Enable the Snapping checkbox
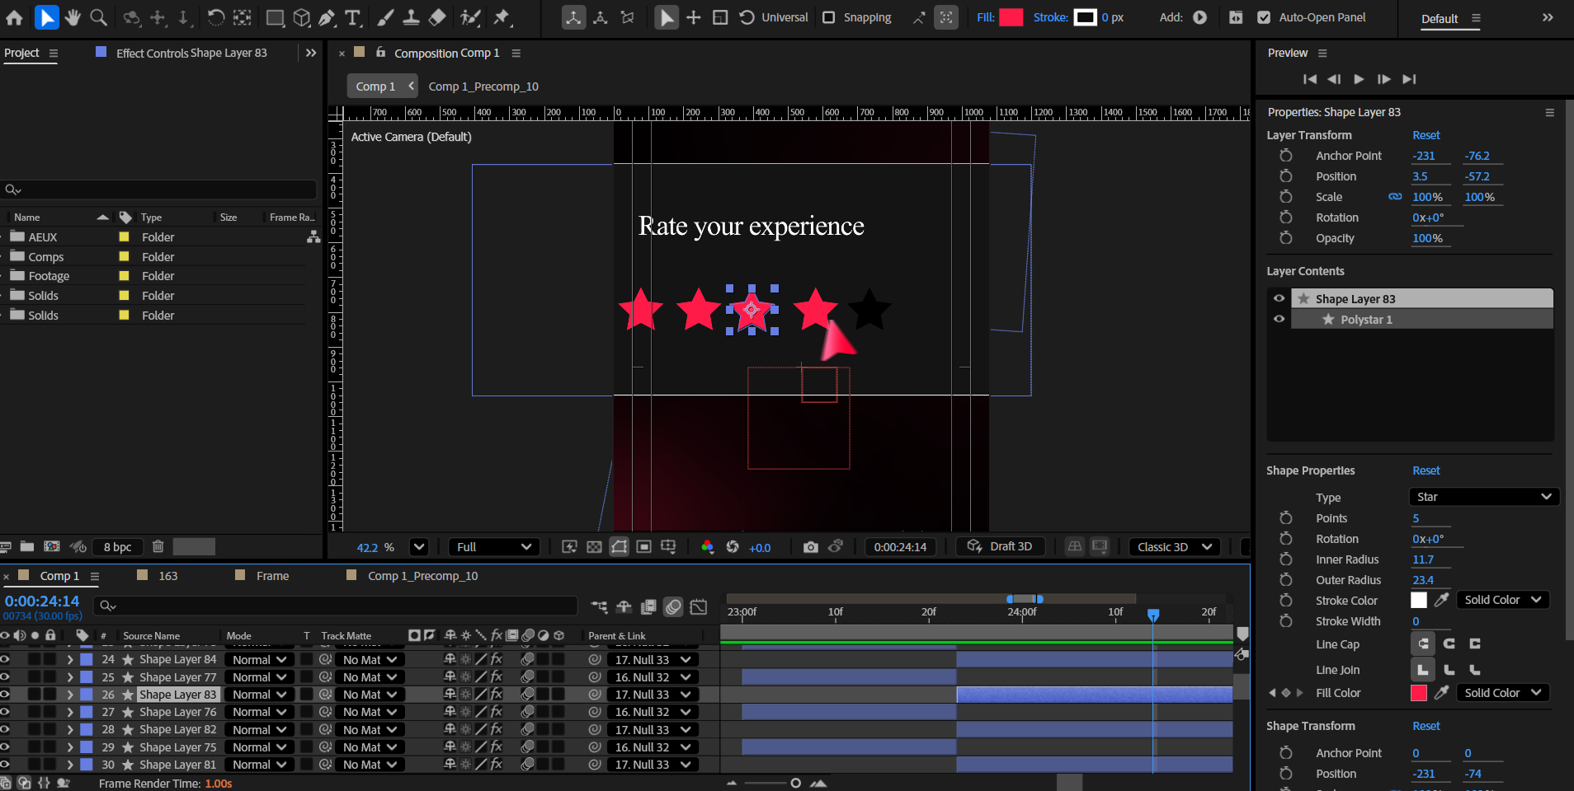The image size is (1574, 791). 829,17
